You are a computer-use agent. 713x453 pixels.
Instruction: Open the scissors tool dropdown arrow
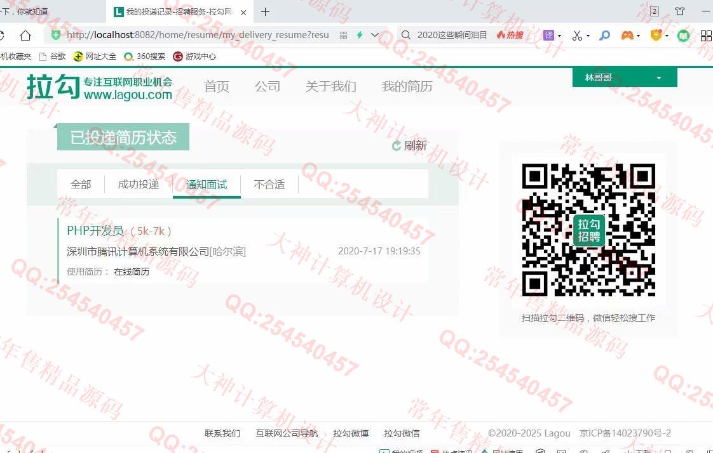[588, 36]
